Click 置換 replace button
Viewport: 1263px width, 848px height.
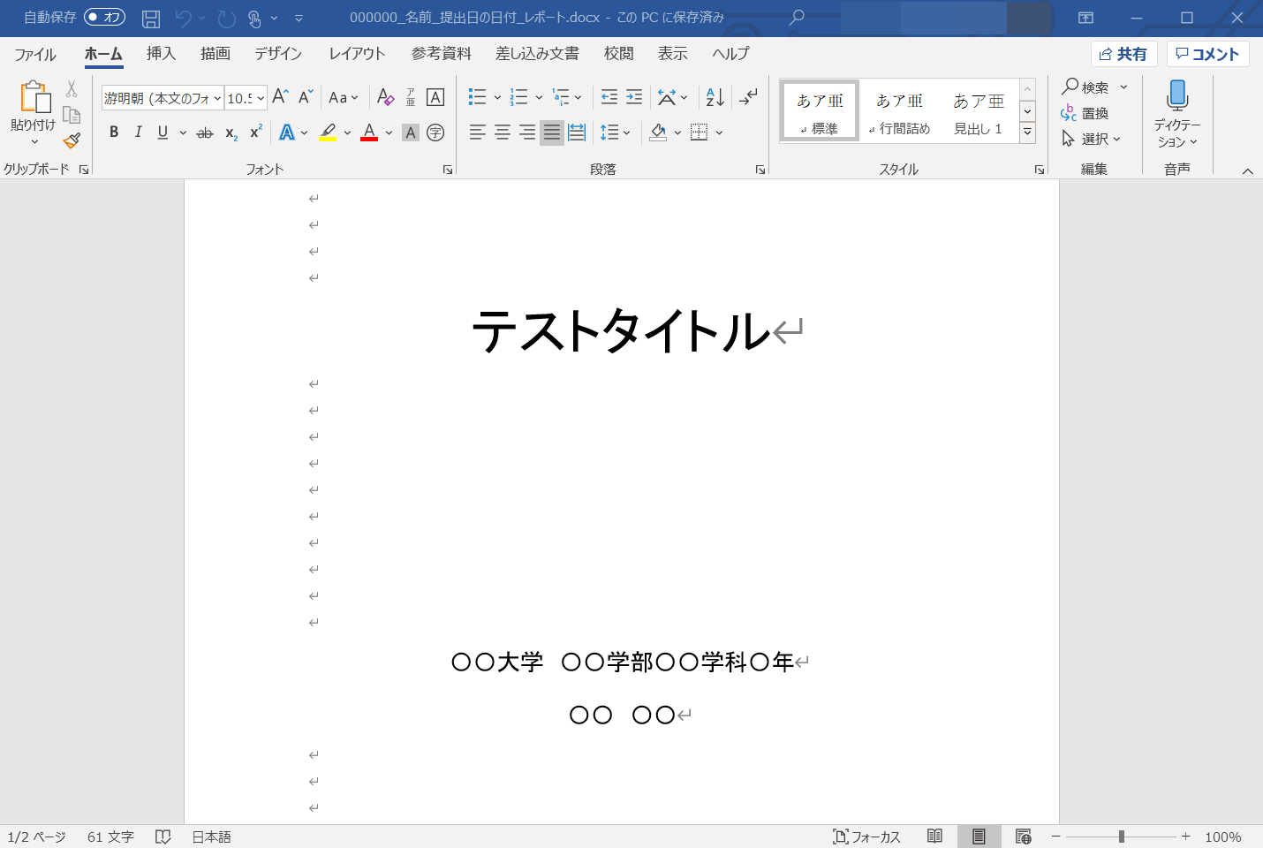(1085, 113)
